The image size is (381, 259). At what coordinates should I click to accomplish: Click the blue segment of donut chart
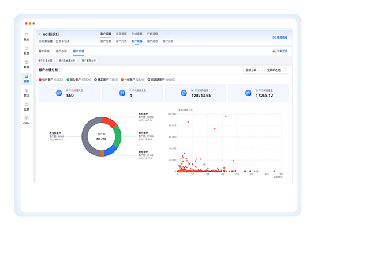pyautogui.click(x=111, y=150)
